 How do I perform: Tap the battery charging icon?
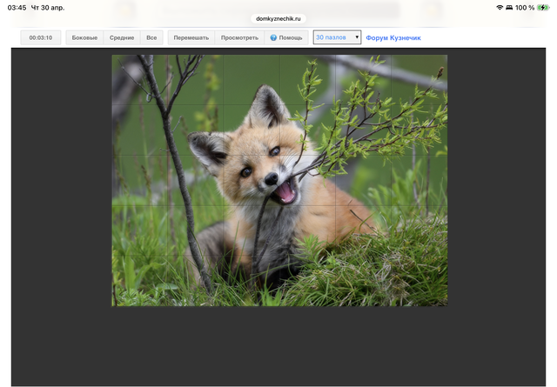pyautogui.click(x=544, y=7)
